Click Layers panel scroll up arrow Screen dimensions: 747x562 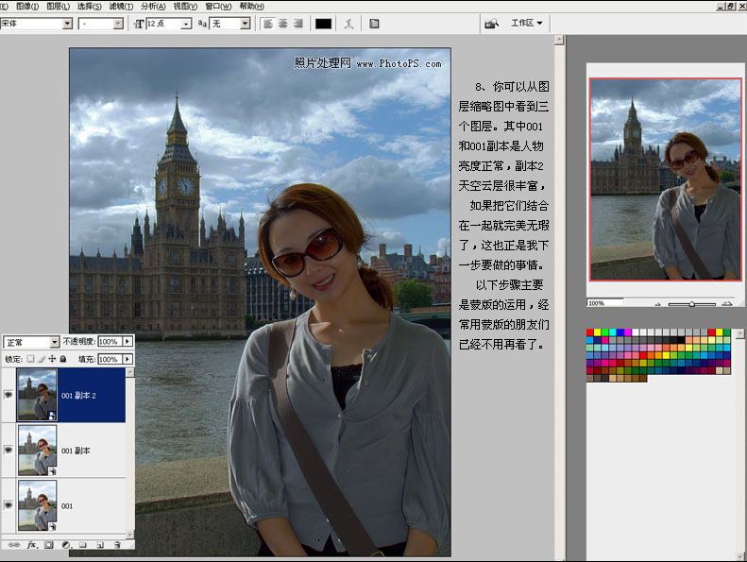coord(130,372)
